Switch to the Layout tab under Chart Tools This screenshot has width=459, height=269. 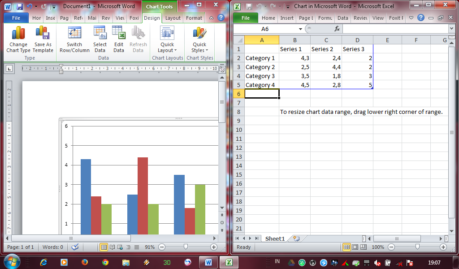click(172, 18)
